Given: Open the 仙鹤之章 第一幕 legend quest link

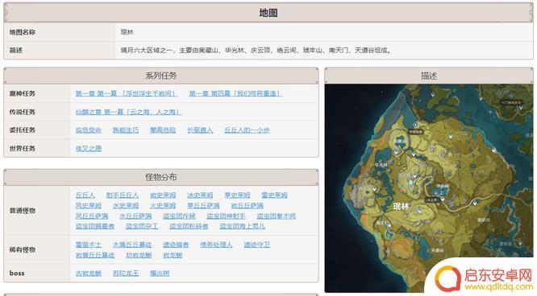Looking at the screenshot, I should click(128, 112).
